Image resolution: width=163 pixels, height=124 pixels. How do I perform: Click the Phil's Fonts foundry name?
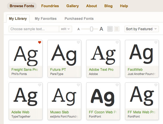(19, 74)
